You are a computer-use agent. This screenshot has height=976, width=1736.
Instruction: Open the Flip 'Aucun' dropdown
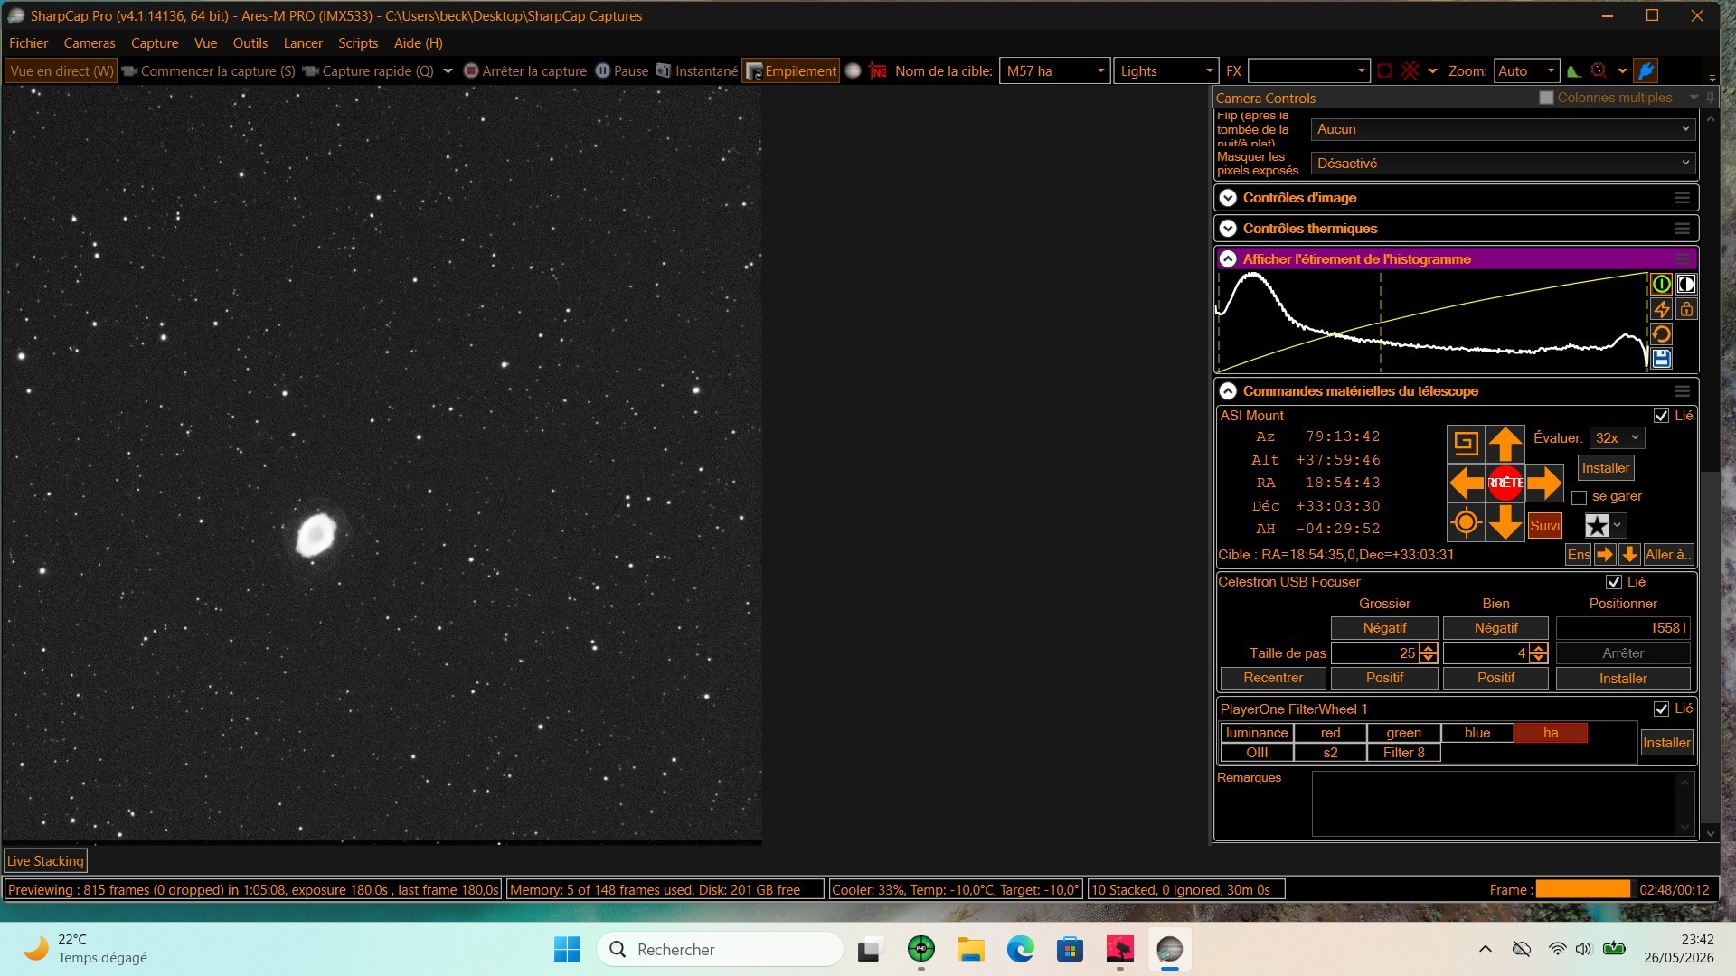coord(1503,129)
